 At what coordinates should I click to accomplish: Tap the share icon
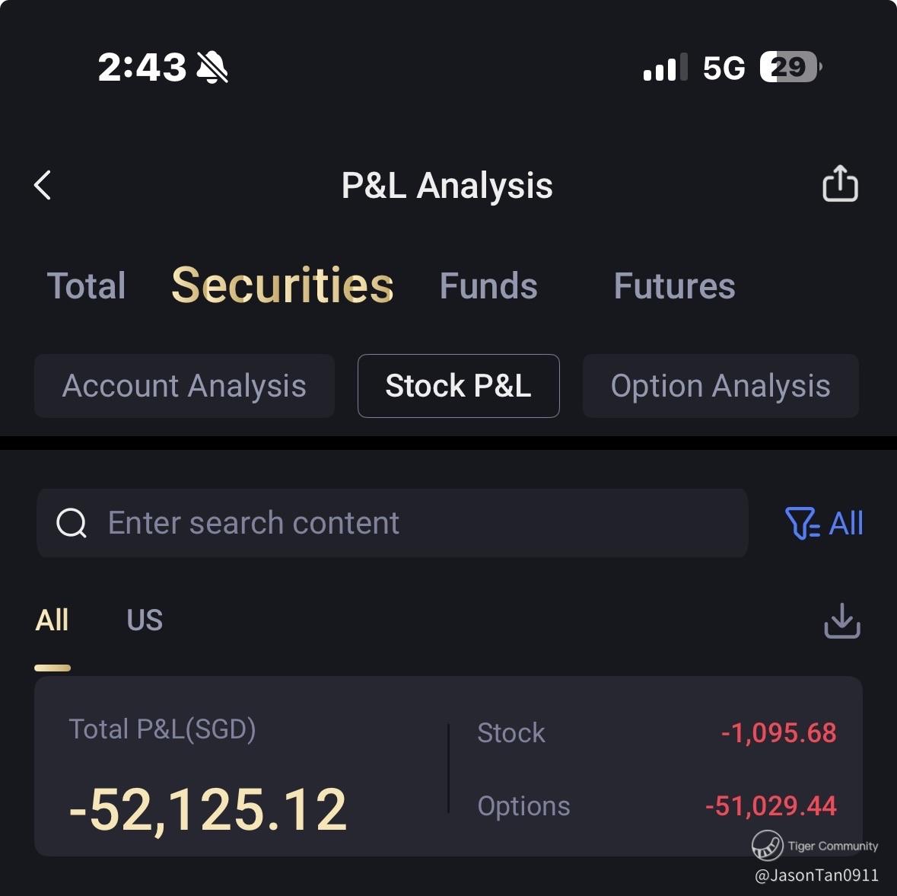point(840,183)
